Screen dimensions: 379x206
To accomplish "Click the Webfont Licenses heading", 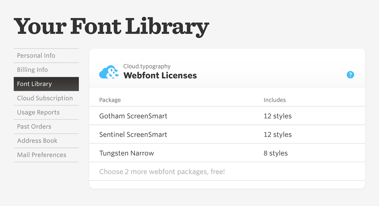I will 160,75.
